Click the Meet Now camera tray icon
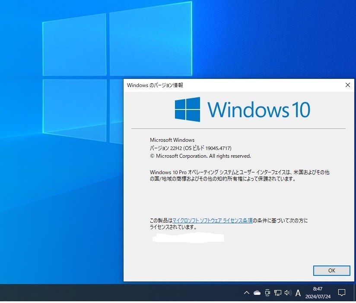Image resolution: width=356 pixels, height=303 pixels. tap(267, 293)
